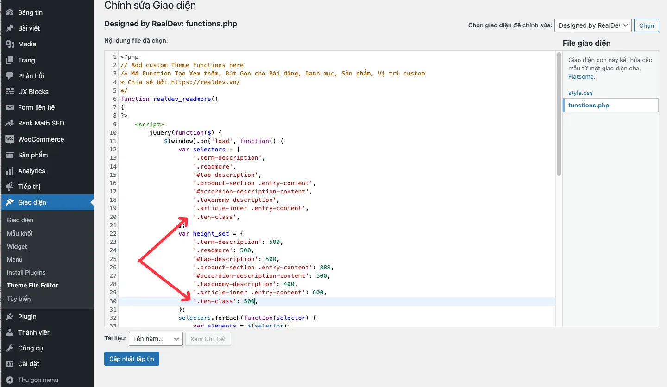Open Install Plugins submenu item
Viewport: 667px width, 387px height.
point(26,272)
